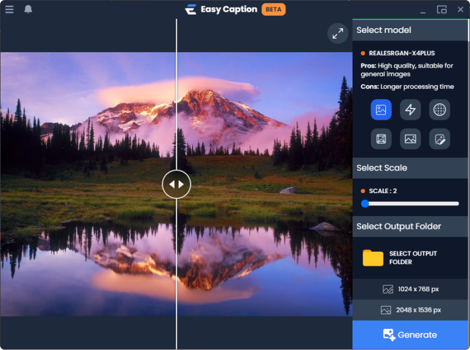Click the Easy Caption logo icon
470x350 pixels.
pos(190,9)
